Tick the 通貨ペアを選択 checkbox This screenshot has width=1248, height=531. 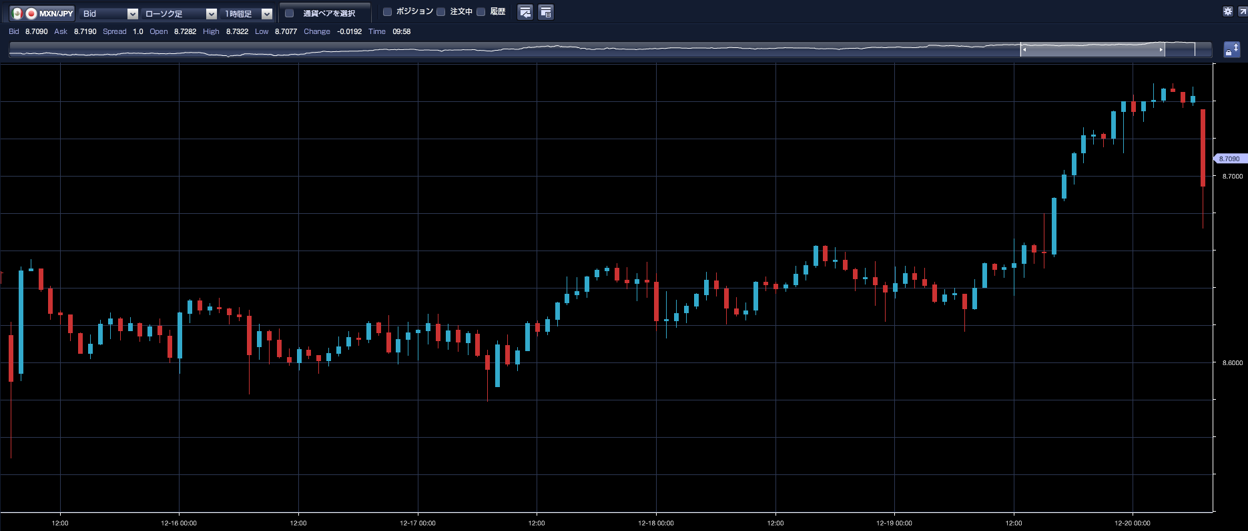point(290,13)
